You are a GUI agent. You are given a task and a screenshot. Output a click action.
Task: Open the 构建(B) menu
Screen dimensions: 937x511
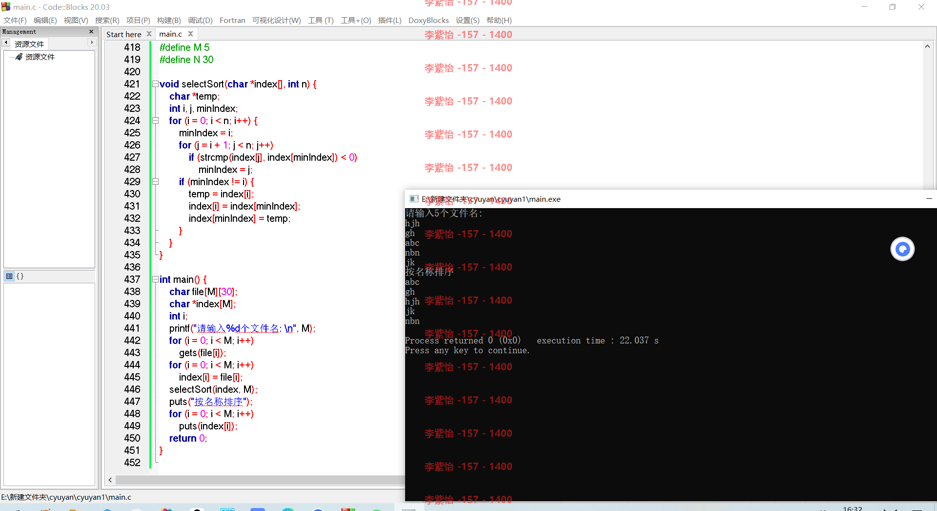pyautogui.click(x=169, y=21)
